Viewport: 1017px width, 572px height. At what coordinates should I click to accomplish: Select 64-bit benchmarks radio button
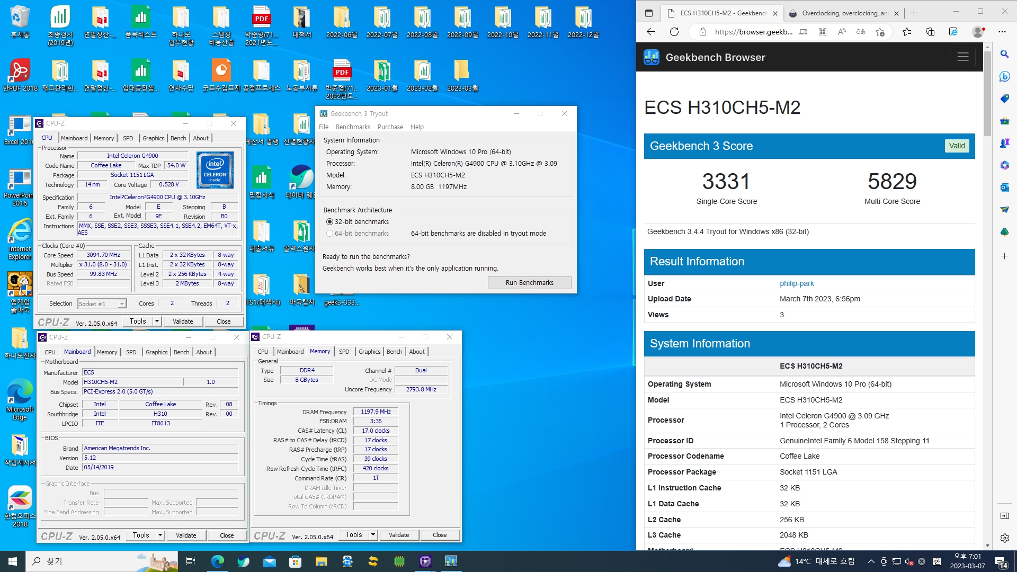point(330,234)
